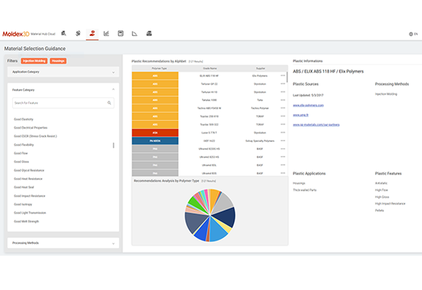Click the magnifier icon in Search for Feature box

[x=109, y=103]
